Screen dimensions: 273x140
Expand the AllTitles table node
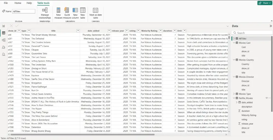point(234,39)
